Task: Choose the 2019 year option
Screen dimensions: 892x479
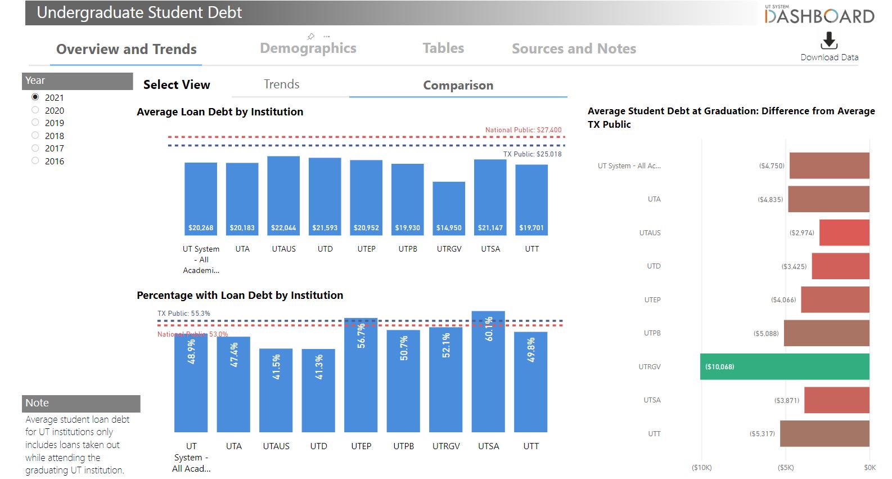Action: point(35,123)
